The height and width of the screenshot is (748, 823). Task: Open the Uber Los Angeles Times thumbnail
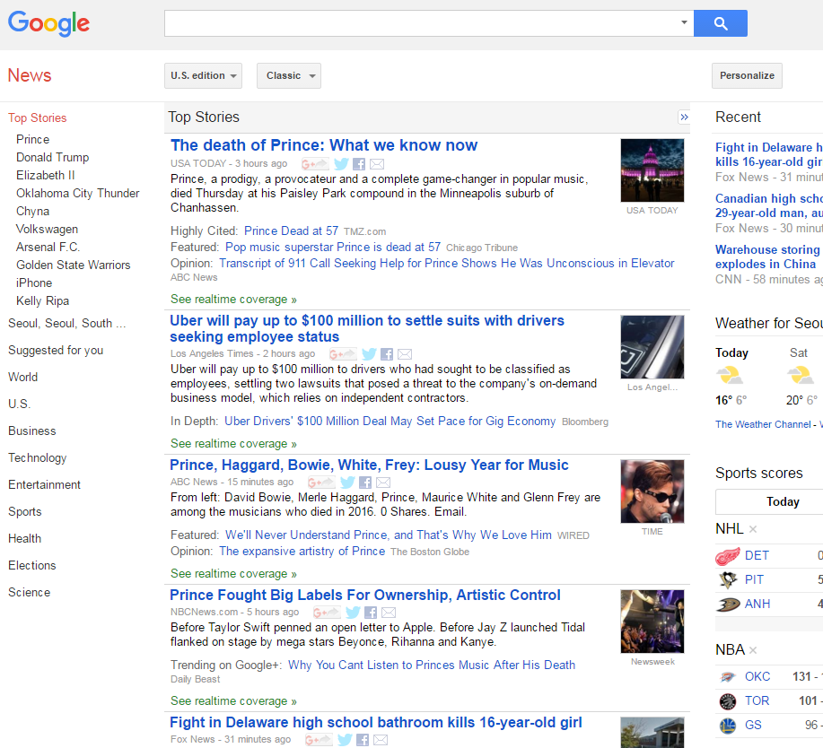coord(652,347)
